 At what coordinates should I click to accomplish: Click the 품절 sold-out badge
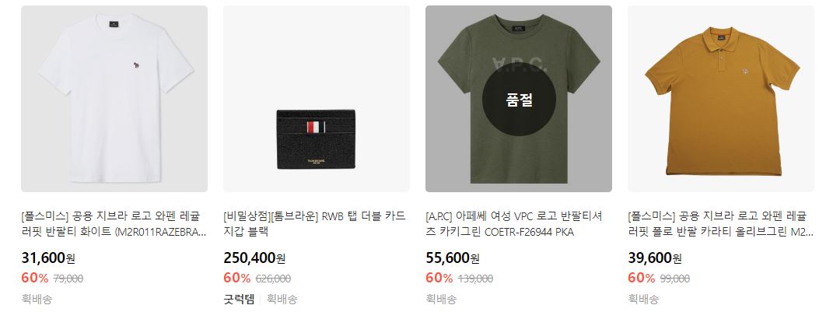(x=519, y=100)
